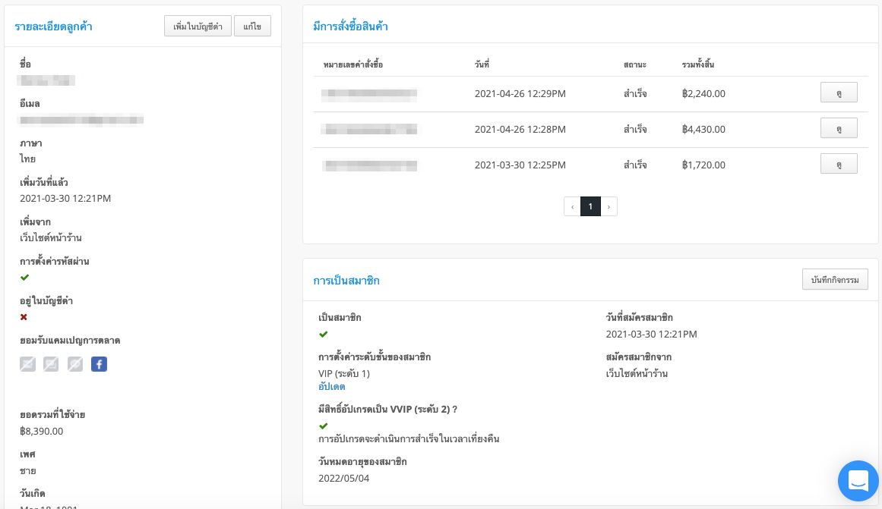Click the disabled email marketing icon

[x=27, y=364]
